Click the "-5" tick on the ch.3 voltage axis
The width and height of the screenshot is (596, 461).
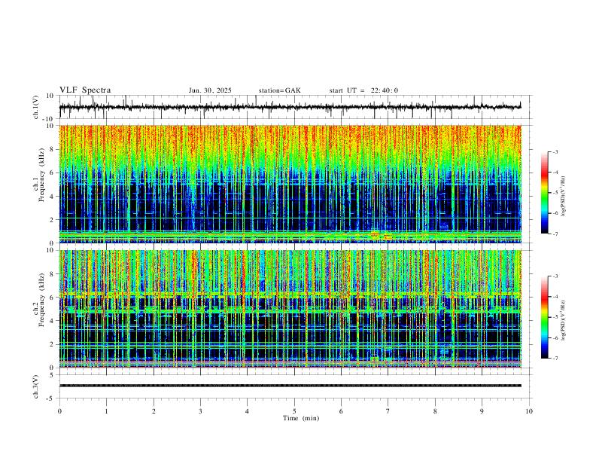(51, 398)
